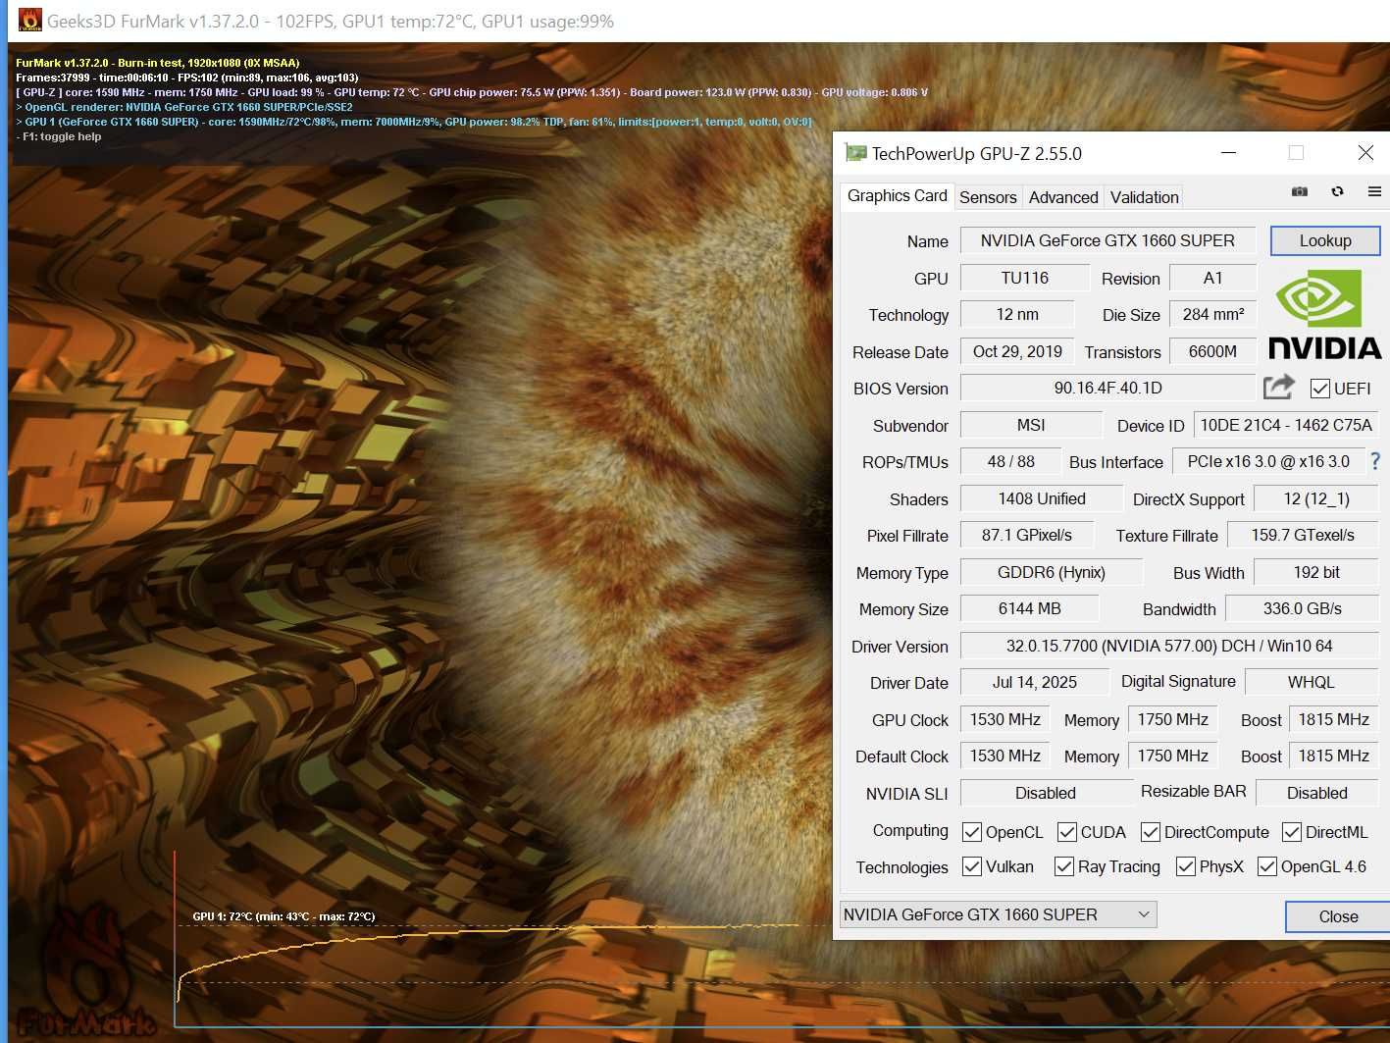Click the GPU TU116 field
The height and width of the screenshot is (1043, 1390).
point(1024,278)
